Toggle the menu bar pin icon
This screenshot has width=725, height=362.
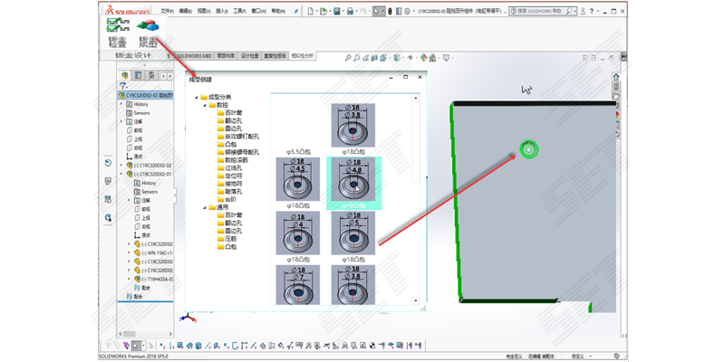(296, 11)
